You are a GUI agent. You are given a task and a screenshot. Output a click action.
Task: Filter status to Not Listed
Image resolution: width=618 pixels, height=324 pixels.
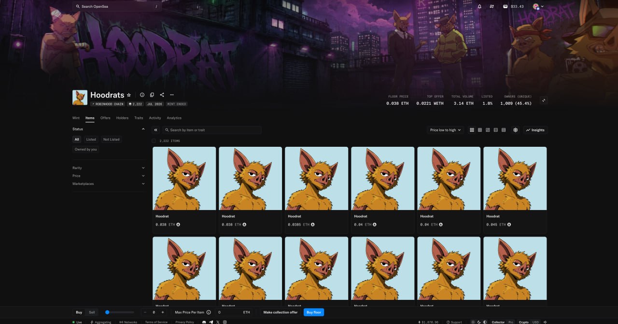(x=111, y=140)
